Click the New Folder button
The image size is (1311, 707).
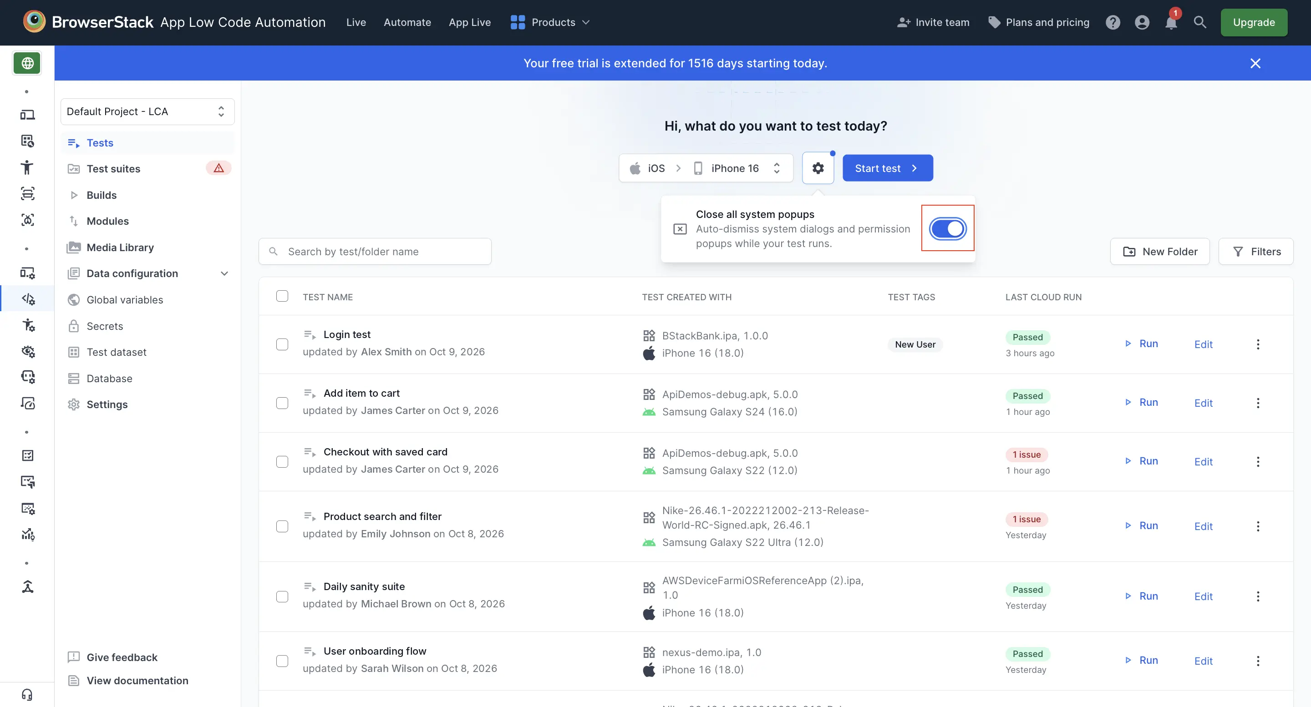[x=1160, y=251]
